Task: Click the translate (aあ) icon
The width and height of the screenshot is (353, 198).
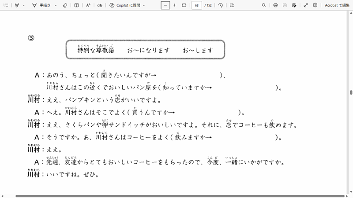Action: [x=100, y=5]
